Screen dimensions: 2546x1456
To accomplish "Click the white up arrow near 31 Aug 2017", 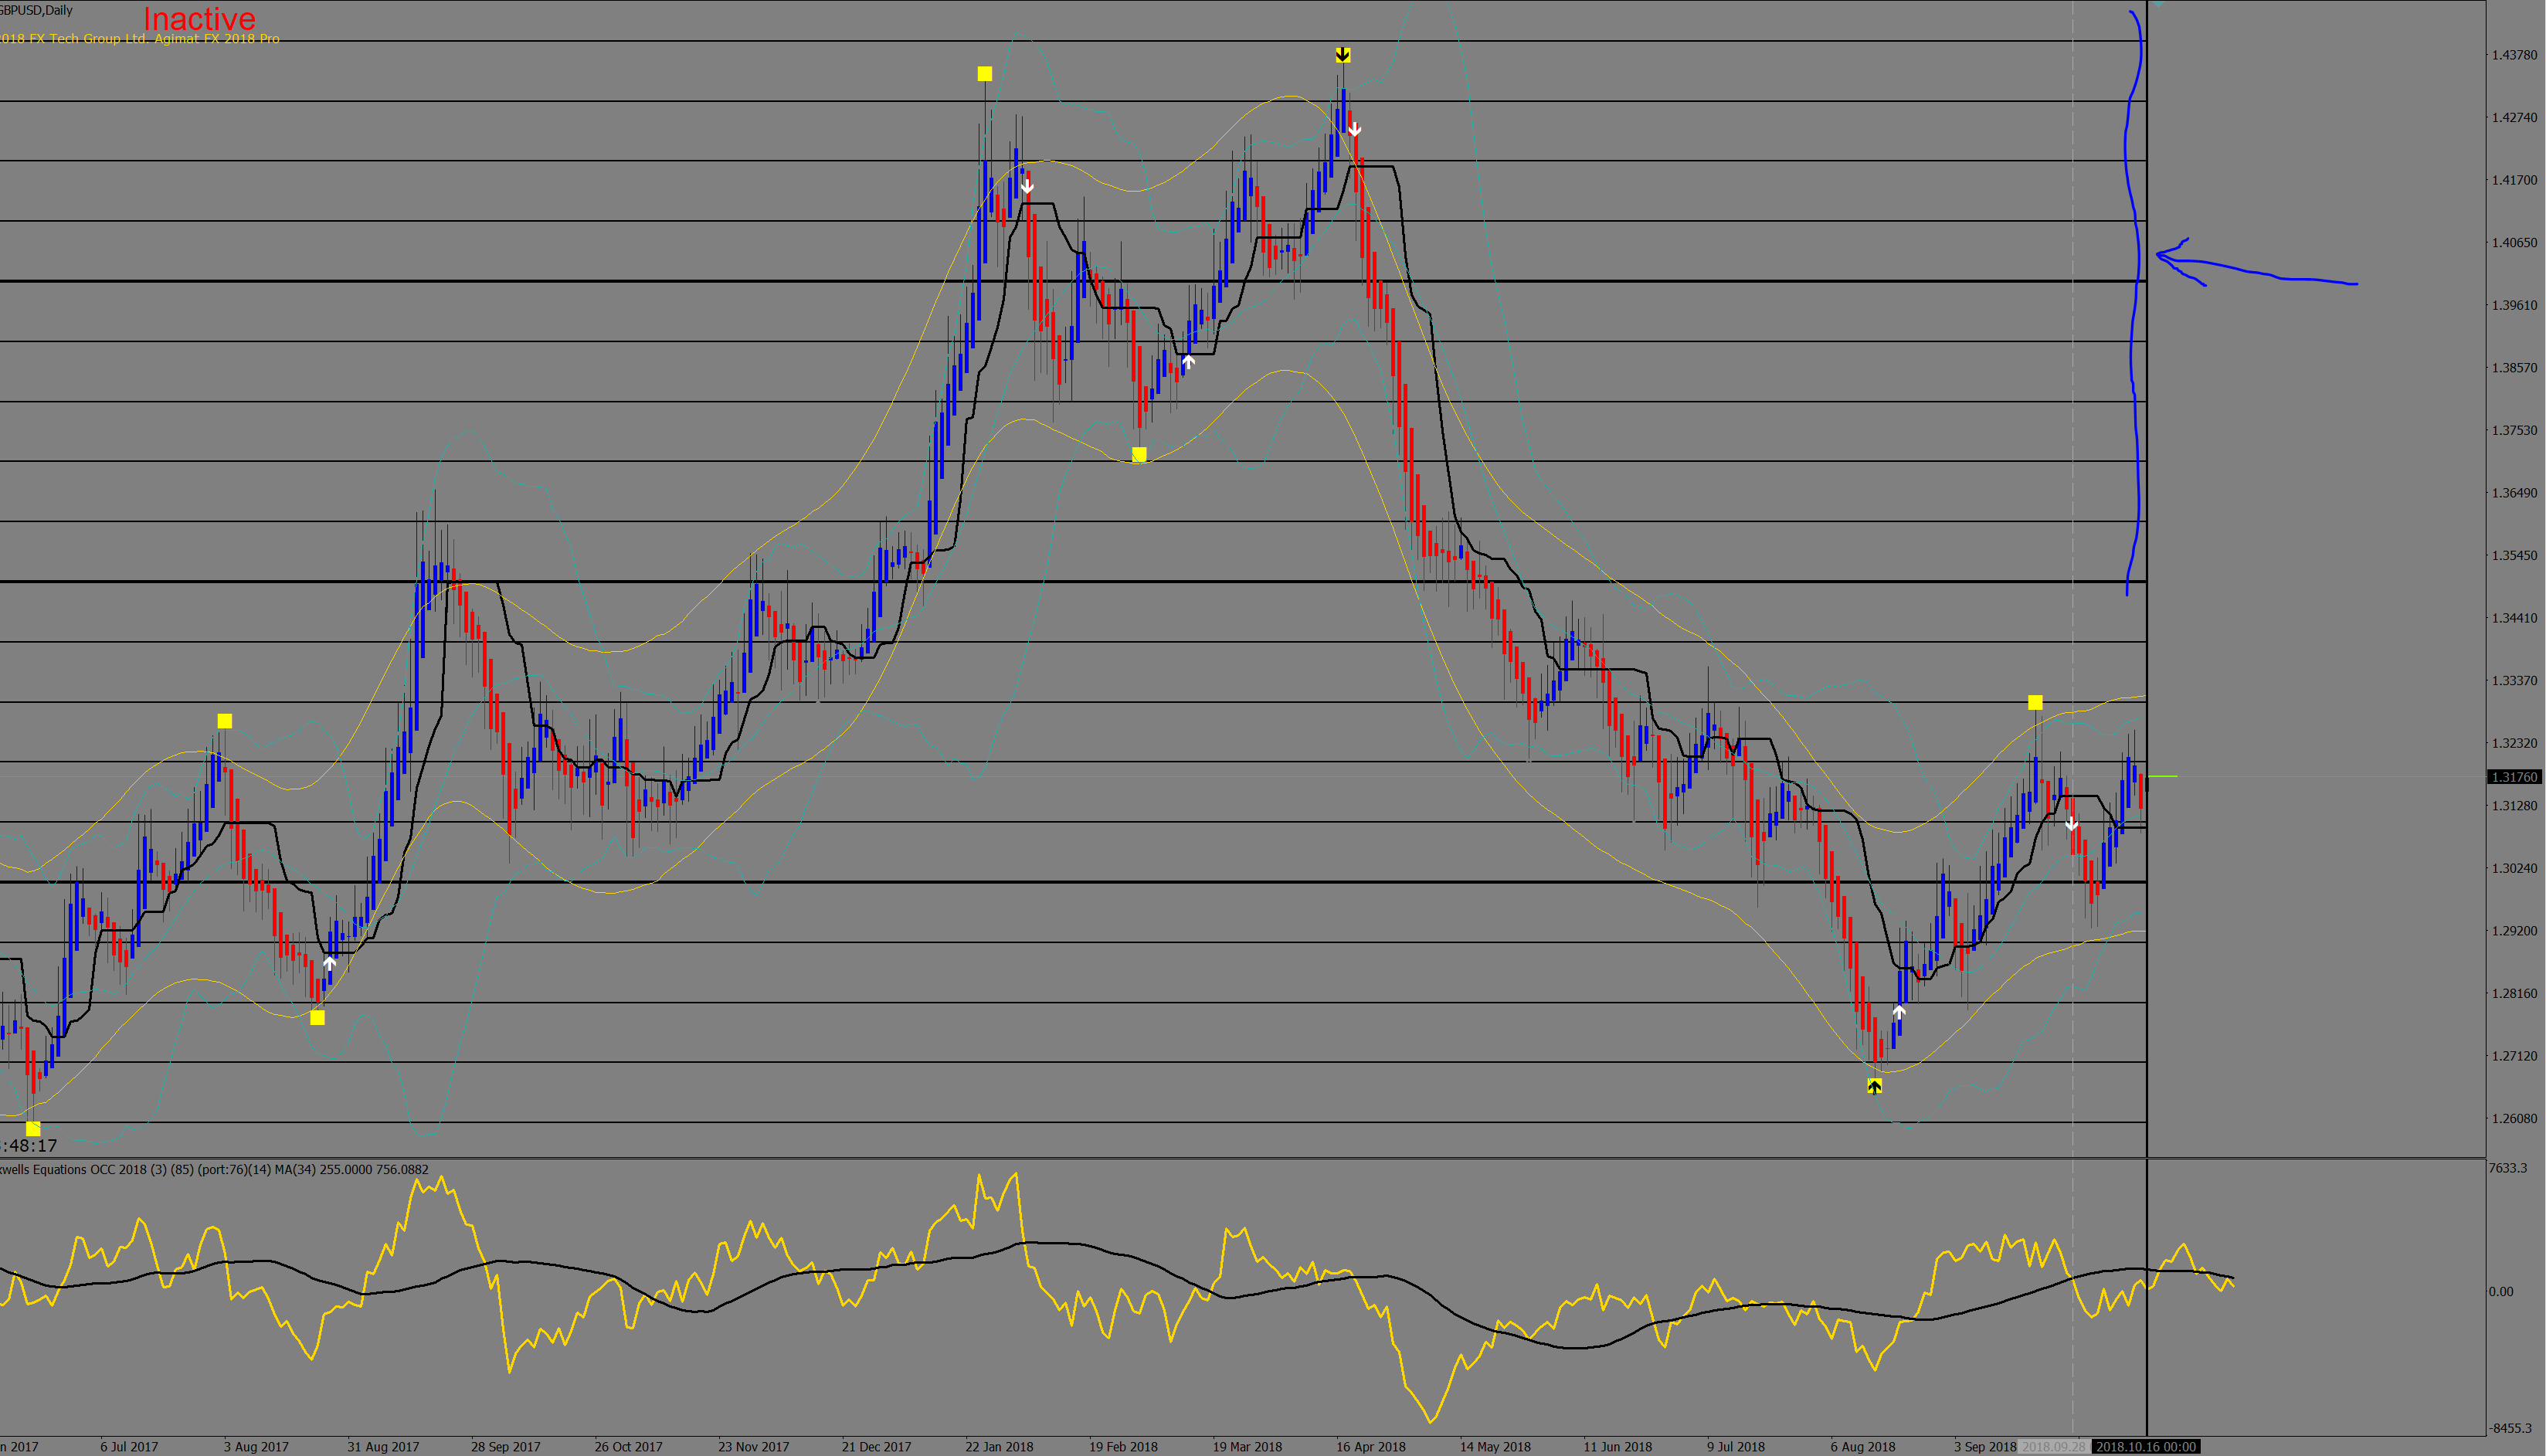I will point(330,964).
